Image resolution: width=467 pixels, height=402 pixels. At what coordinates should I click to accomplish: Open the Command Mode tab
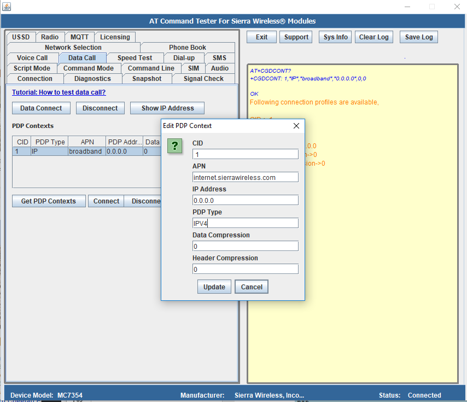[89, 68]
